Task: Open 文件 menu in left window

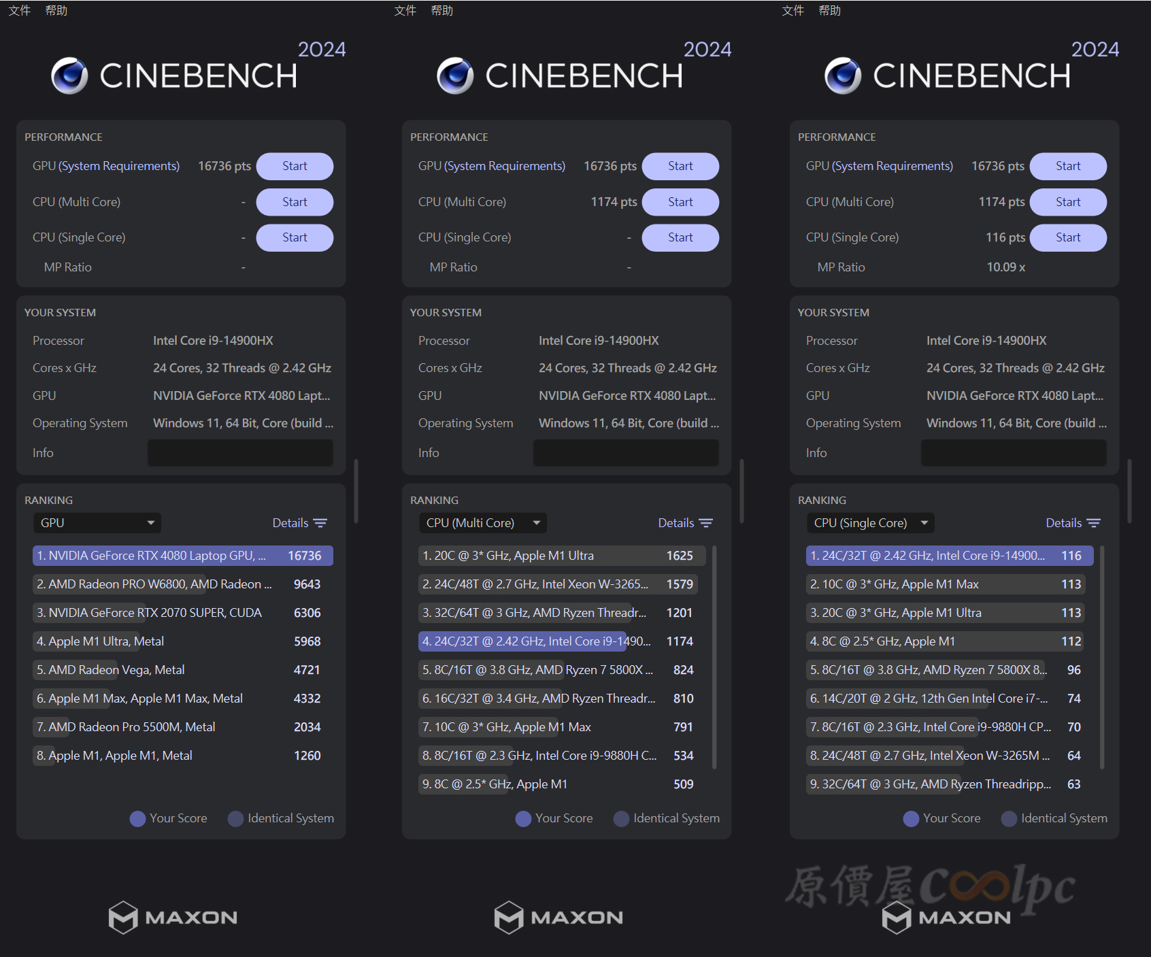Action: (x=20, y=10)
